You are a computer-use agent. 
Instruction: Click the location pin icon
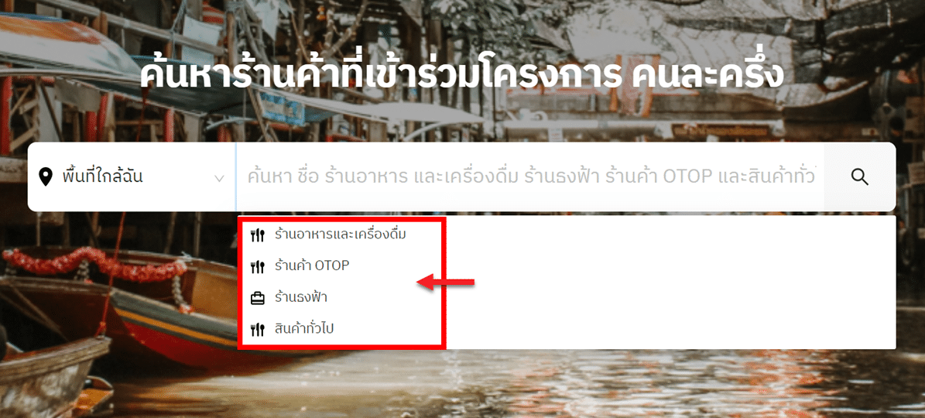click(x=46, y=176)
